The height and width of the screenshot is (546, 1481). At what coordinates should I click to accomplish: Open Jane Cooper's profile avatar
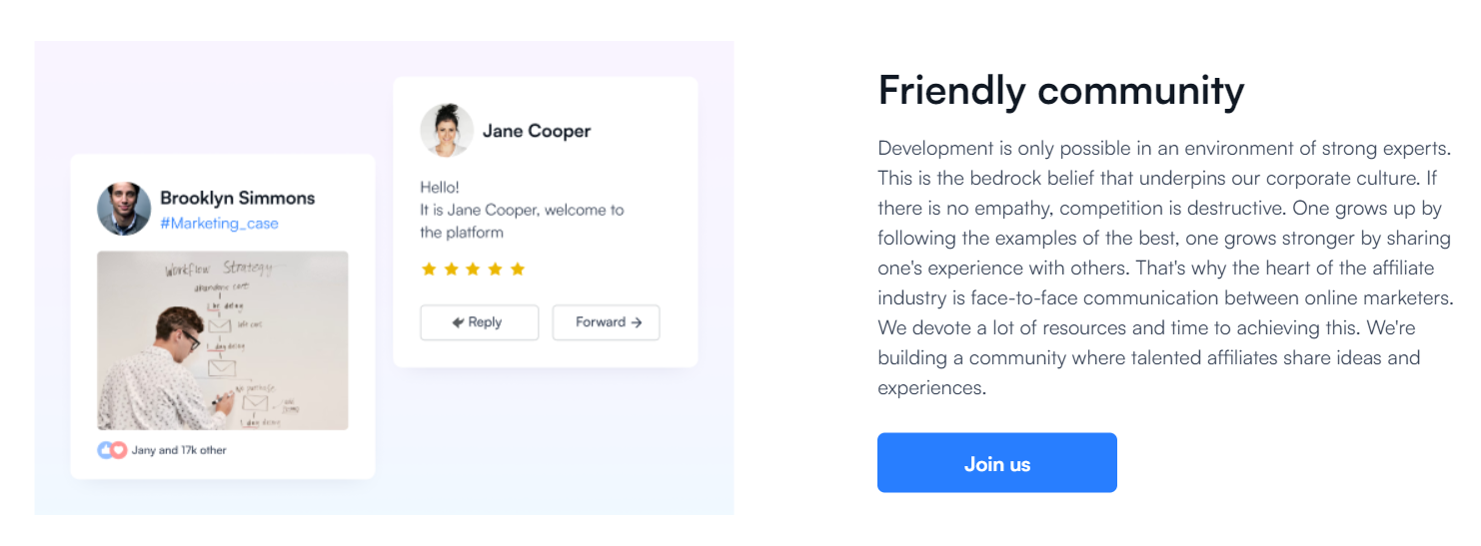pos(447,131)
